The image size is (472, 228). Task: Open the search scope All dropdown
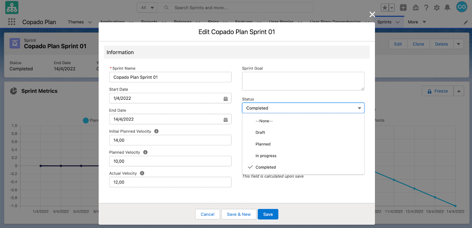147,8
